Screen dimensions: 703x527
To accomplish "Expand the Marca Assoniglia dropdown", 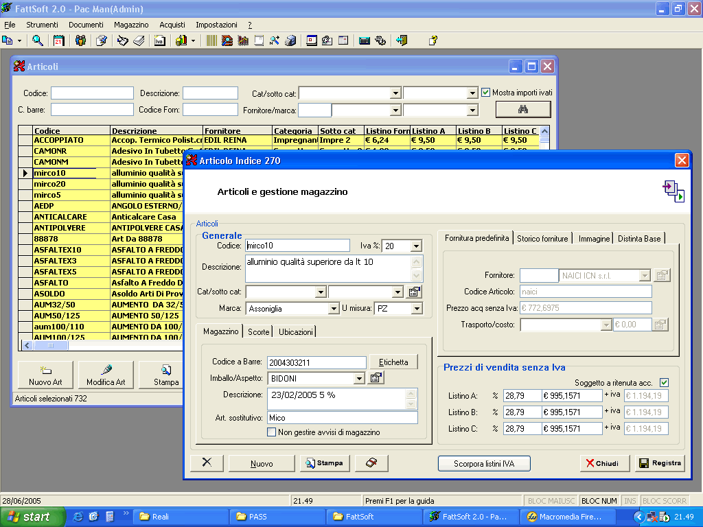I will click(x=333, y=309).
